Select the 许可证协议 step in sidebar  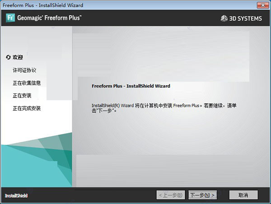coord(24,70)
